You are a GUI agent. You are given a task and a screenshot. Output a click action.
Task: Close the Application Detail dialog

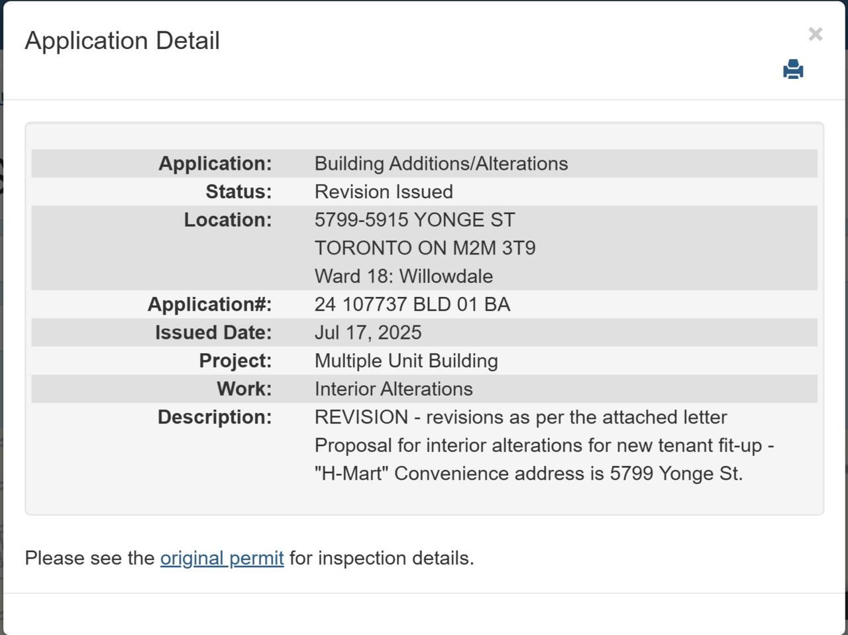(816, 34)
